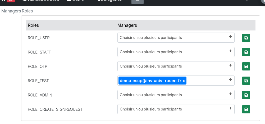Click save icon in ROLE_OTP row
Viewport: 265px width, 124px height.
246,66
